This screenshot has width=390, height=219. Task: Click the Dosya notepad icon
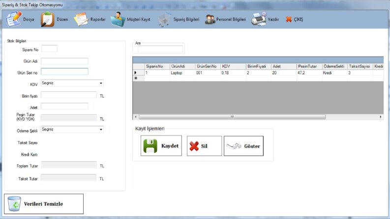pyautogui.click(x=14, y=19)
